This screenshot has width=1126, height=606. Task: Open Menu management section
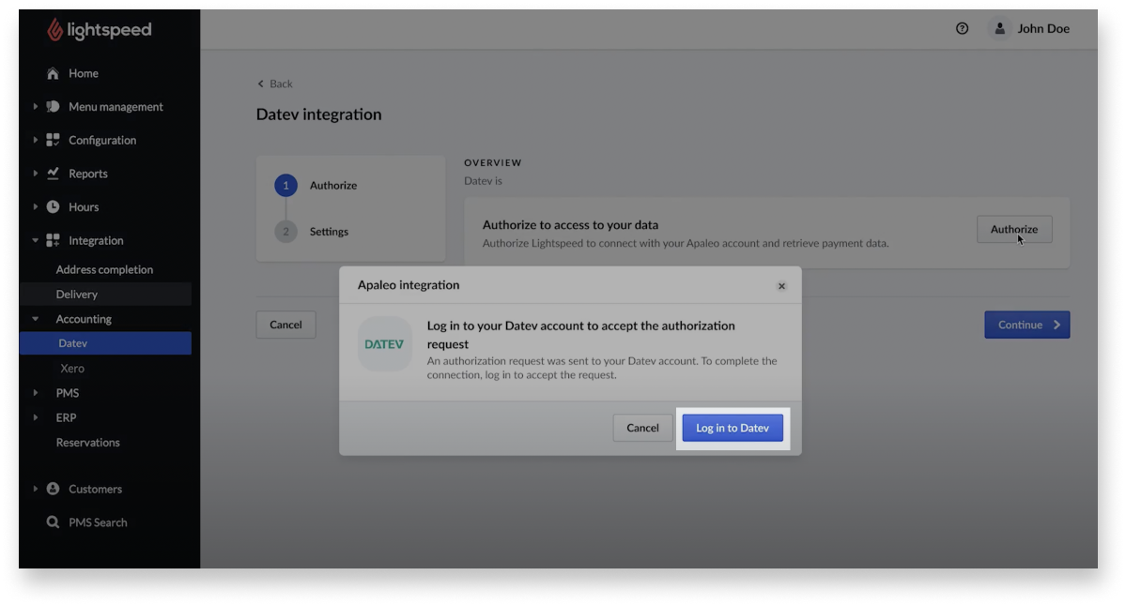116,106
